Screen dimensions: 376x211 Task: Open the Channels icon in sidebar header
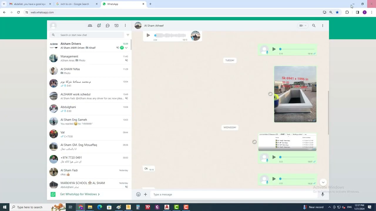[x=108, y=25]
